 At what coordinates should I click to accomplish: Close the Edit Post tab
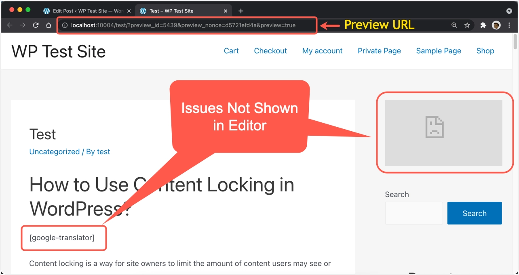click(x=129, y=11)
